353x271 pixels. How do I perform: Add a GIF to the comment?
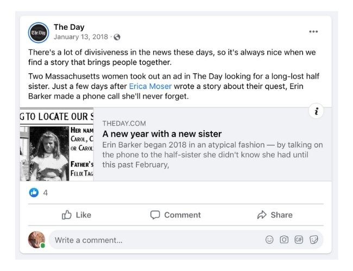[299, 240]
